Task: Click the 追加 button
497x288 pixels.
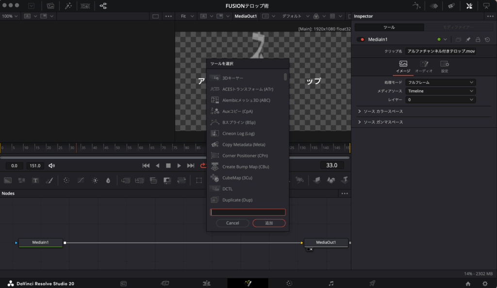Action: [269, 223]
